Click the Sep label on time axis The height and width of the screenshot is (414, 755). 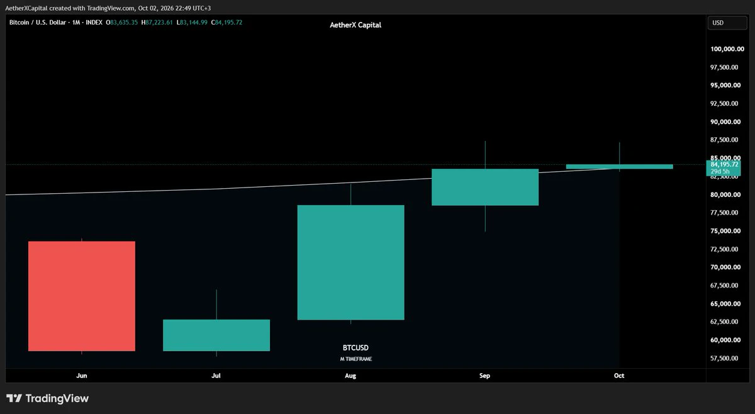click(x=485, y=376)
